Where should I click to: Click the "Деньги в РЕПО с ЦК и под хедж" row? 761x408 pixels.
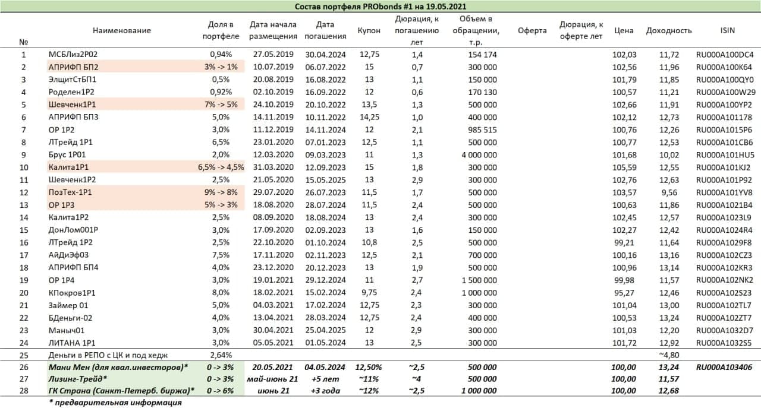[x=111, y=355]
